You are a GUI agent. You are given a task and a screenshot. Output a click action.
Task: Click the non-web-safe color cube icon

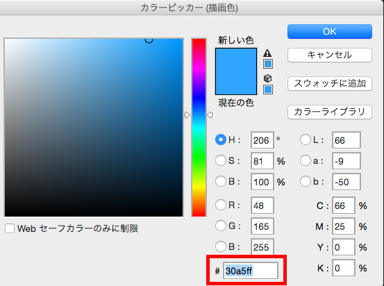pyautogui.click(x=267, y=78)
